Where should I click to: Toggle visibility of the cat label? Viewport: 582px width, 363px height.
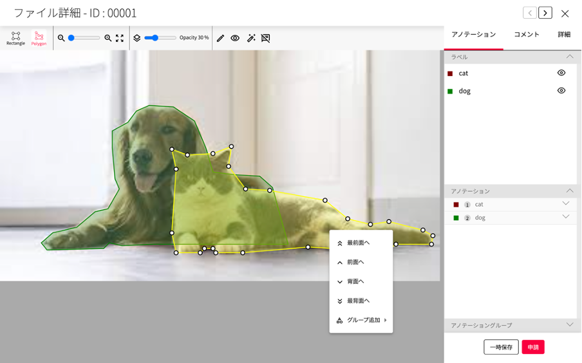coord(561,73)
